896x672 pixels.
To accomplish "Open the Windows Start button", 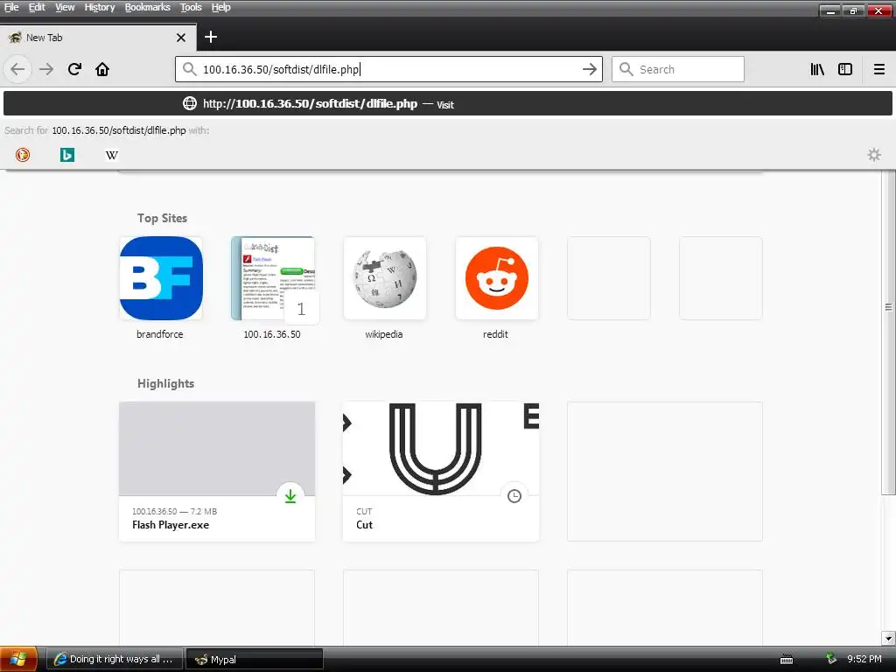I will coord(18,659).
